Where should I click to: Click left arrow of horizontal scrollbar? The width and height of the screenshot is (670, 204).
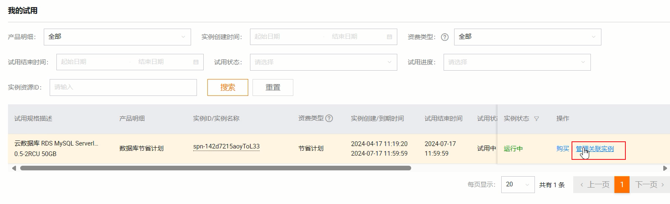(14, 168)
